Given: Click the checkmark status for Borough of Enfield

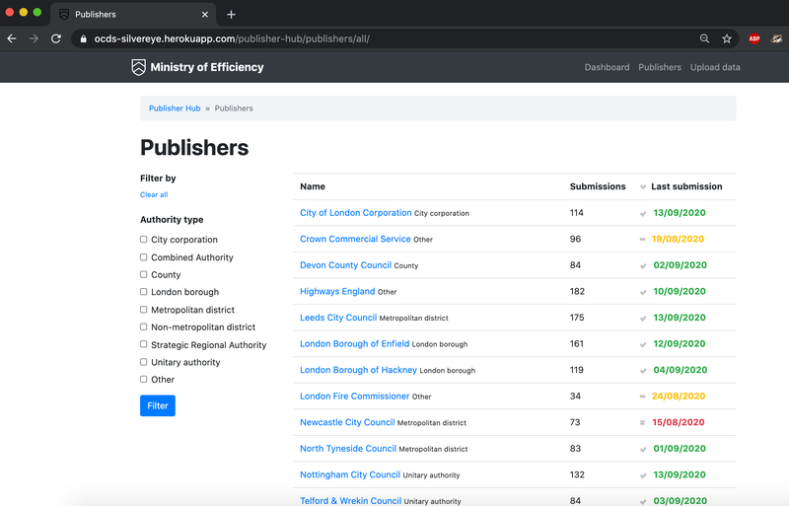Looking at the screenshot, I should (643, 344).
